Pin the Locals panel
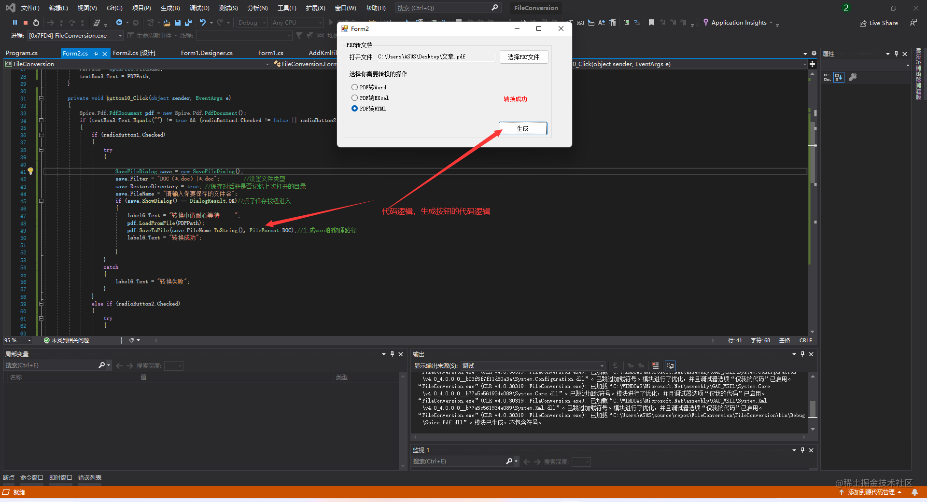 (x=392, y=354)
